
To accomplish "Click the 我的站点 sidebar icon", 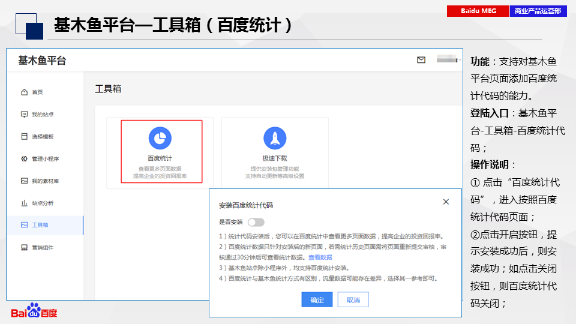I will click(x=24, y=115).
